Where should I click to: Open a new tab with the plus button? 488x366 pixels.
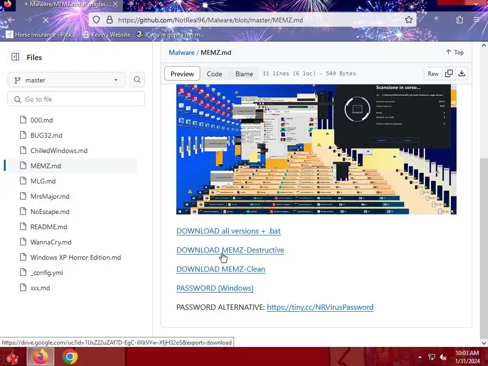(x=131, y=4)
